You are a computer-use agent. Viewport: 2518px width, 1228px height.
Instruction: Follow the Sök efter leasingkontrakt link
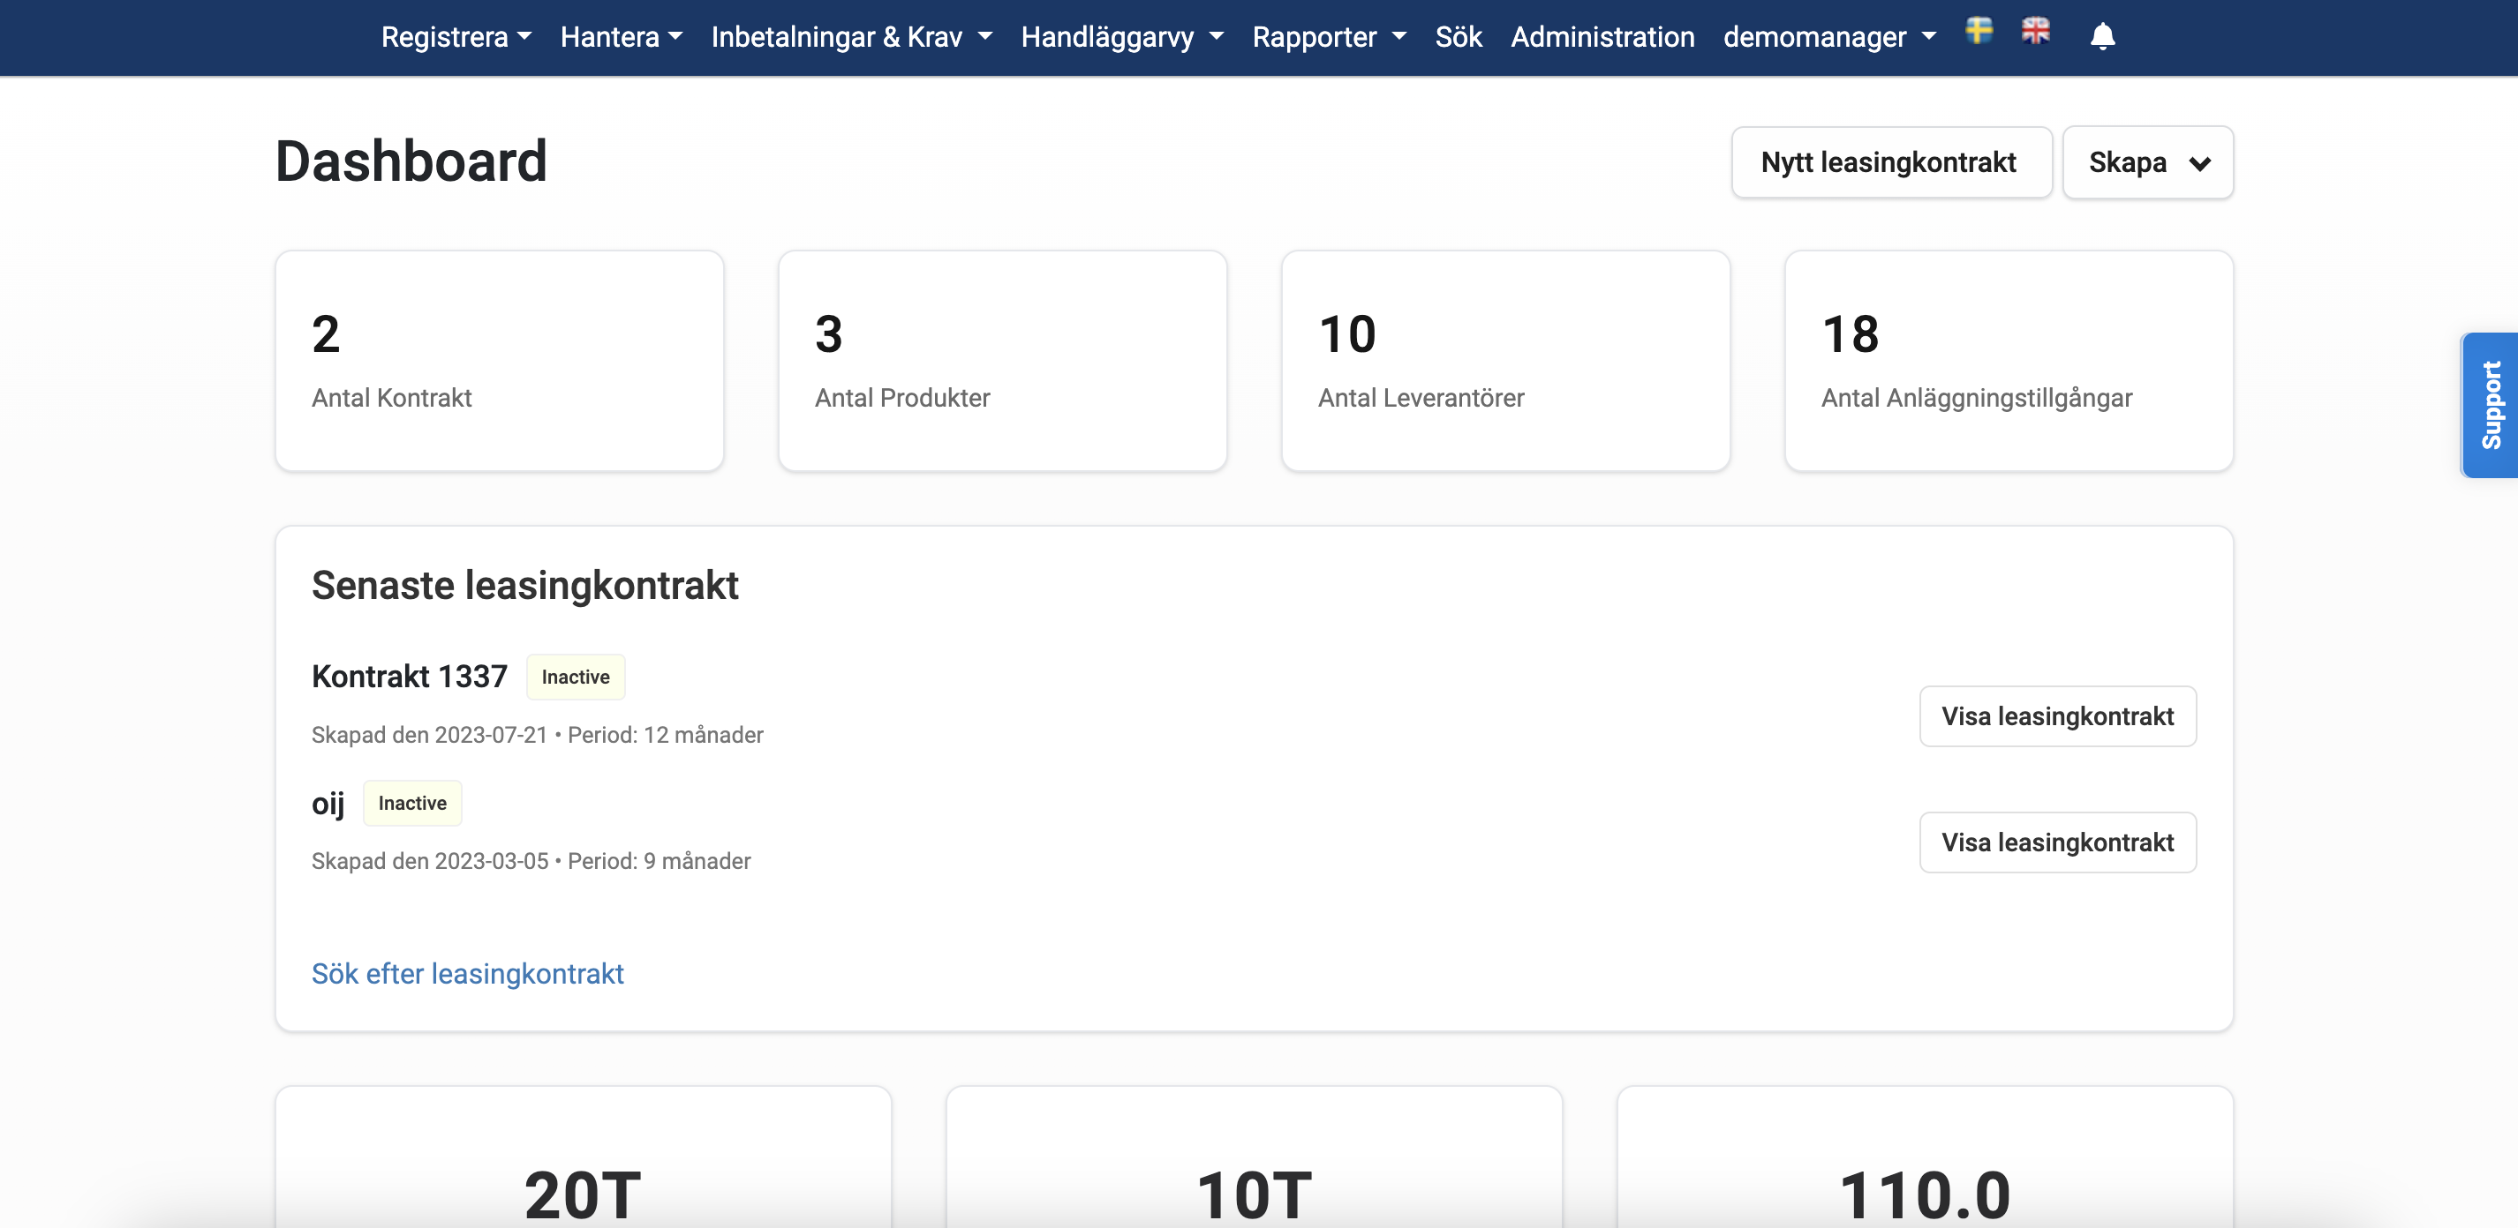tap(467, 973)
